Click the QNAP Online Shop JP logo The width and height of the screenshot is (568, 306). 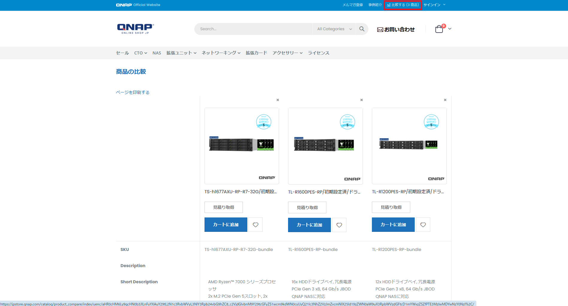135,29
